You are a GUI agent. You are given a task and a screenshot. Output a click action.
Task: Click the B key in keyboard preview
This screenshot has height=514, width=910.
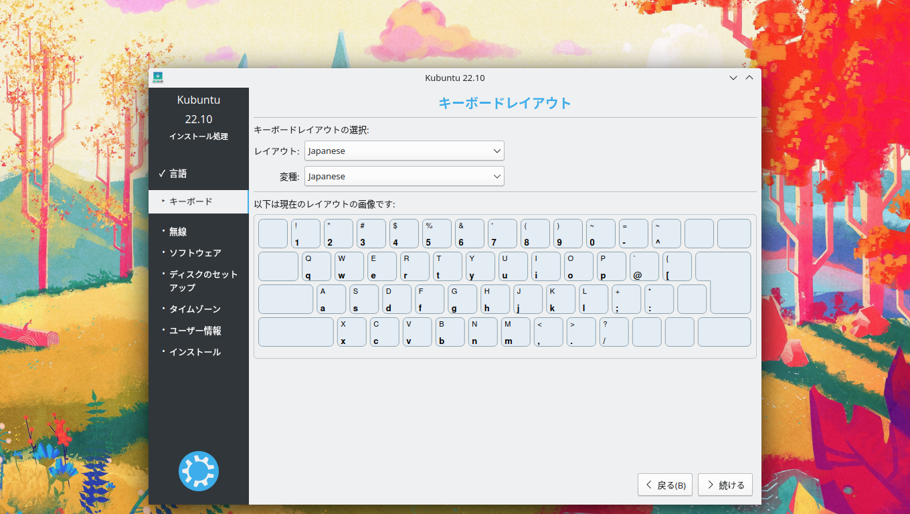(x=450, y=332)
